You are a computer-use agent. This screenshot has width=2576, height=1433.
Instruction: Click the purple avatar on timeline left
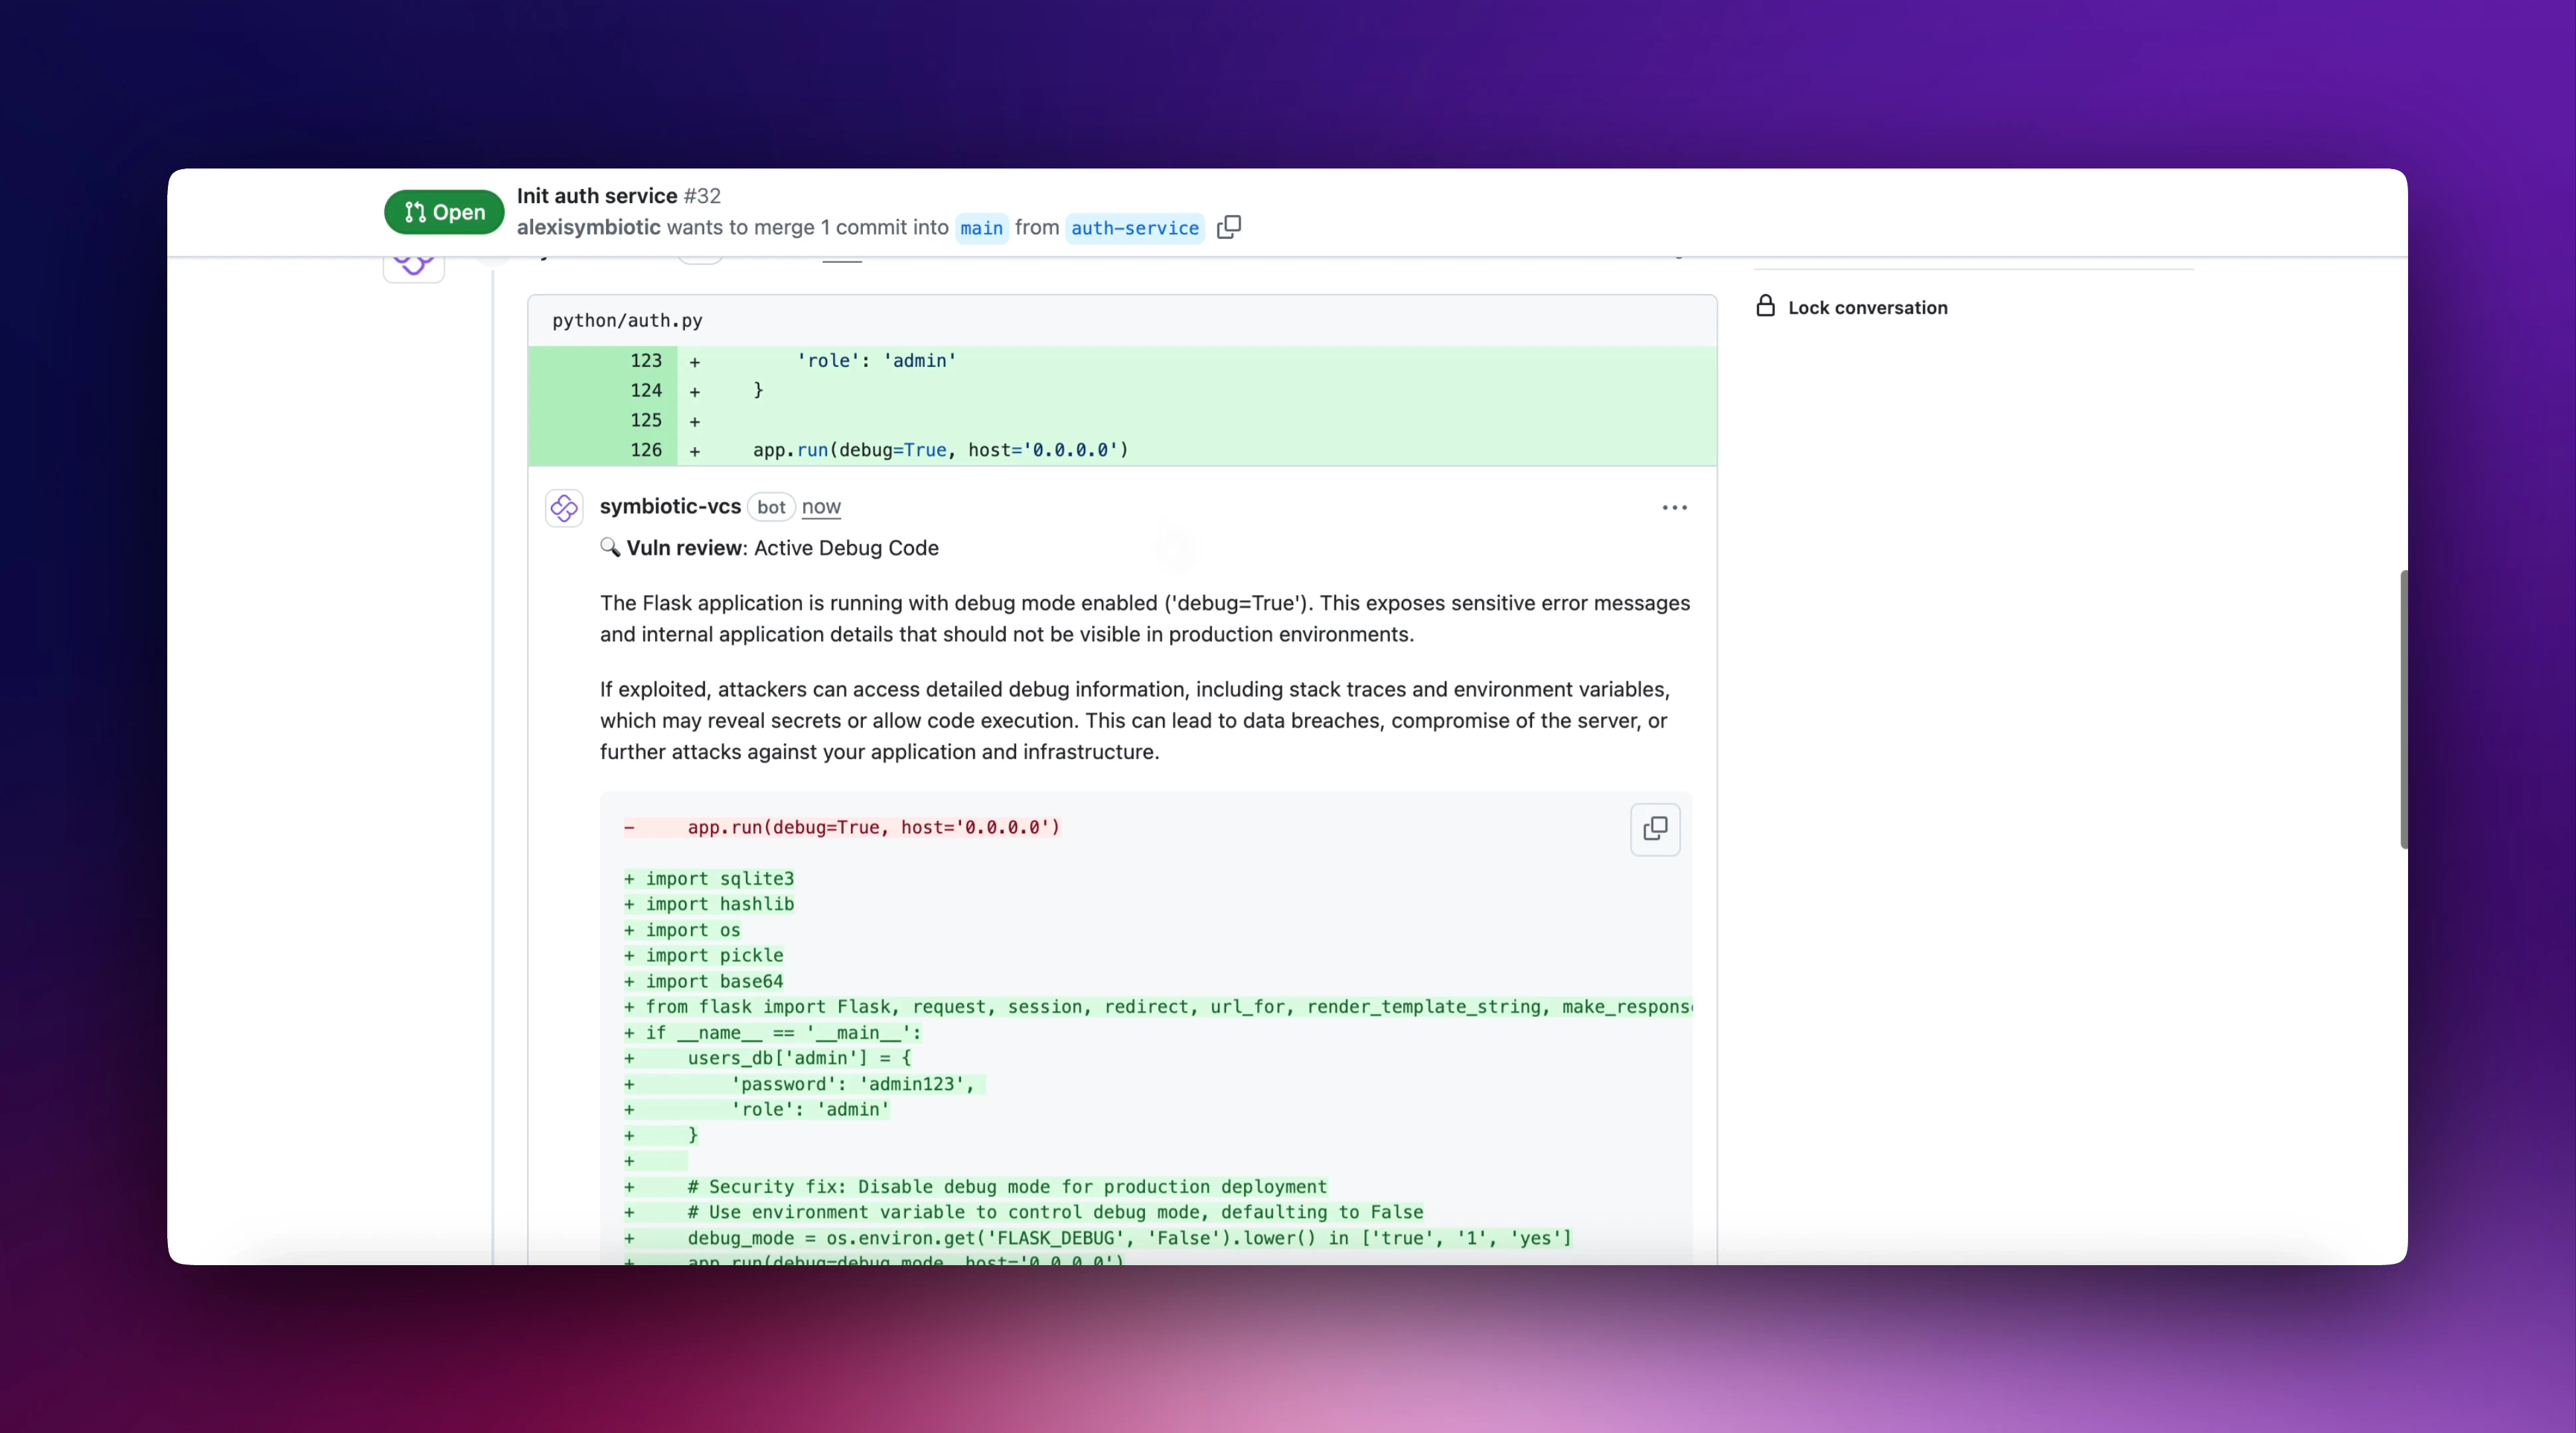413,266
